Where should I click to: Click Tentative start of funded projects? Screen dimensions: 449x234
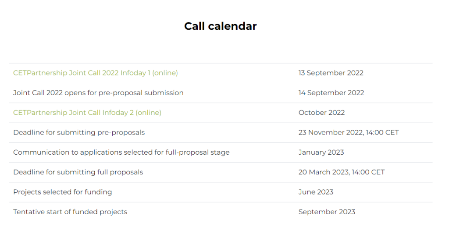tap(70, 212)
